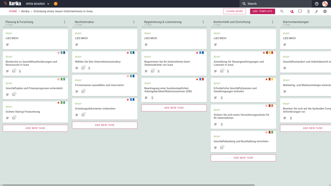Click green tag on Geschäftsbanking und Buchhaltung card
The image size is (331, 186).
(x=272, y=132)
